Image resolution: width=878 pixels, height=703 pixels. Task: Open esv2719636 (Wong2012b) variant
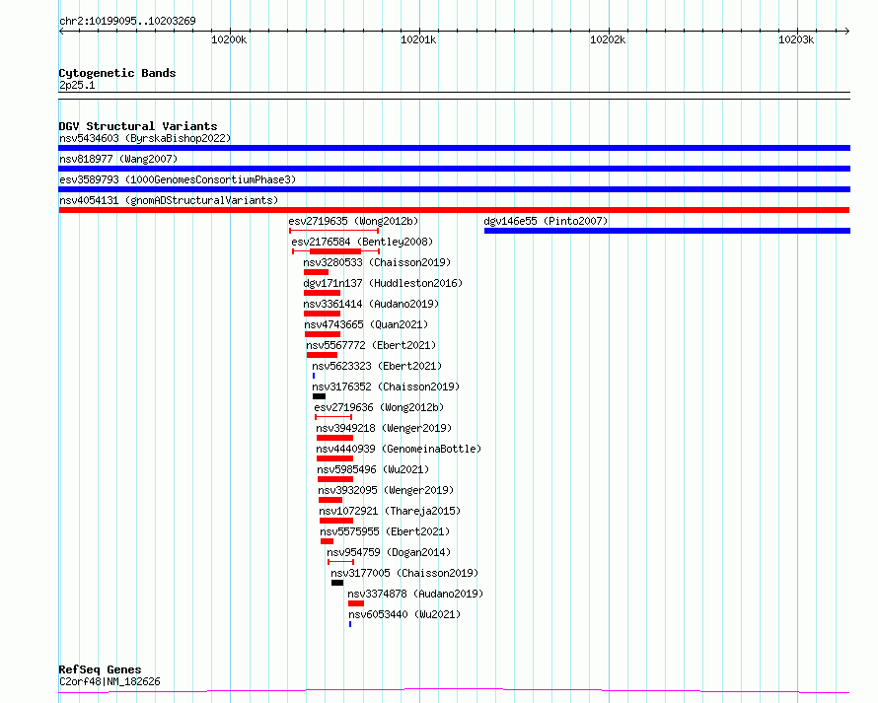tap(379, 407)
